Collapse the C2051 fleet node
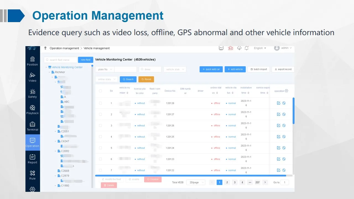The width and height of the screenshot is (354, 199). 56,132
